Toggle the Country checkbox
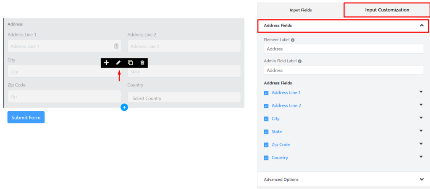 266,158
